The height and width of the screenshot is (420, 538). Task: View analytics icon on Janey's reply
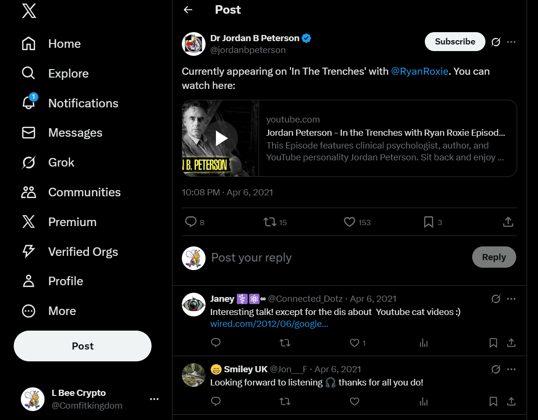tap(424, 343)
